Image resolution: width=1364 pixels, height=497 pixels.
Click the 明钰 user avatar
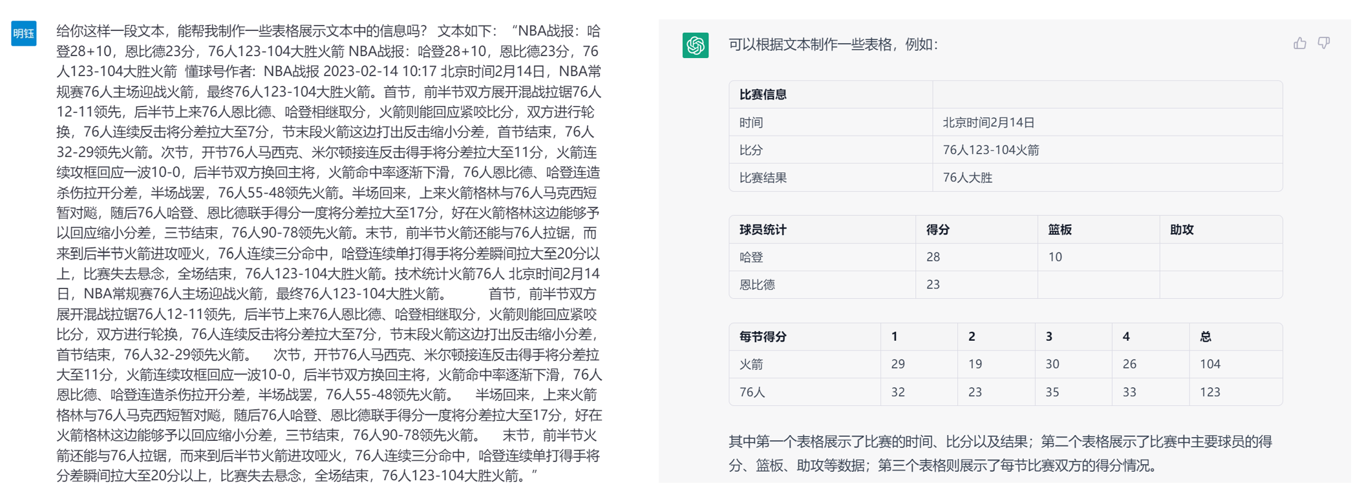[24, 33]
